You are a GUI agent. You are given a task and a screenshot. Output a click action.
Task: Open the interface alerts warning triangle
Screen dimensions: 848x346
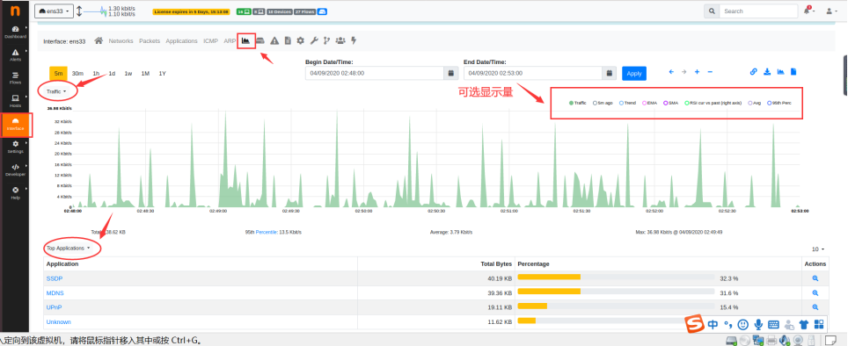pyautogui.click(x=274, y=40)
